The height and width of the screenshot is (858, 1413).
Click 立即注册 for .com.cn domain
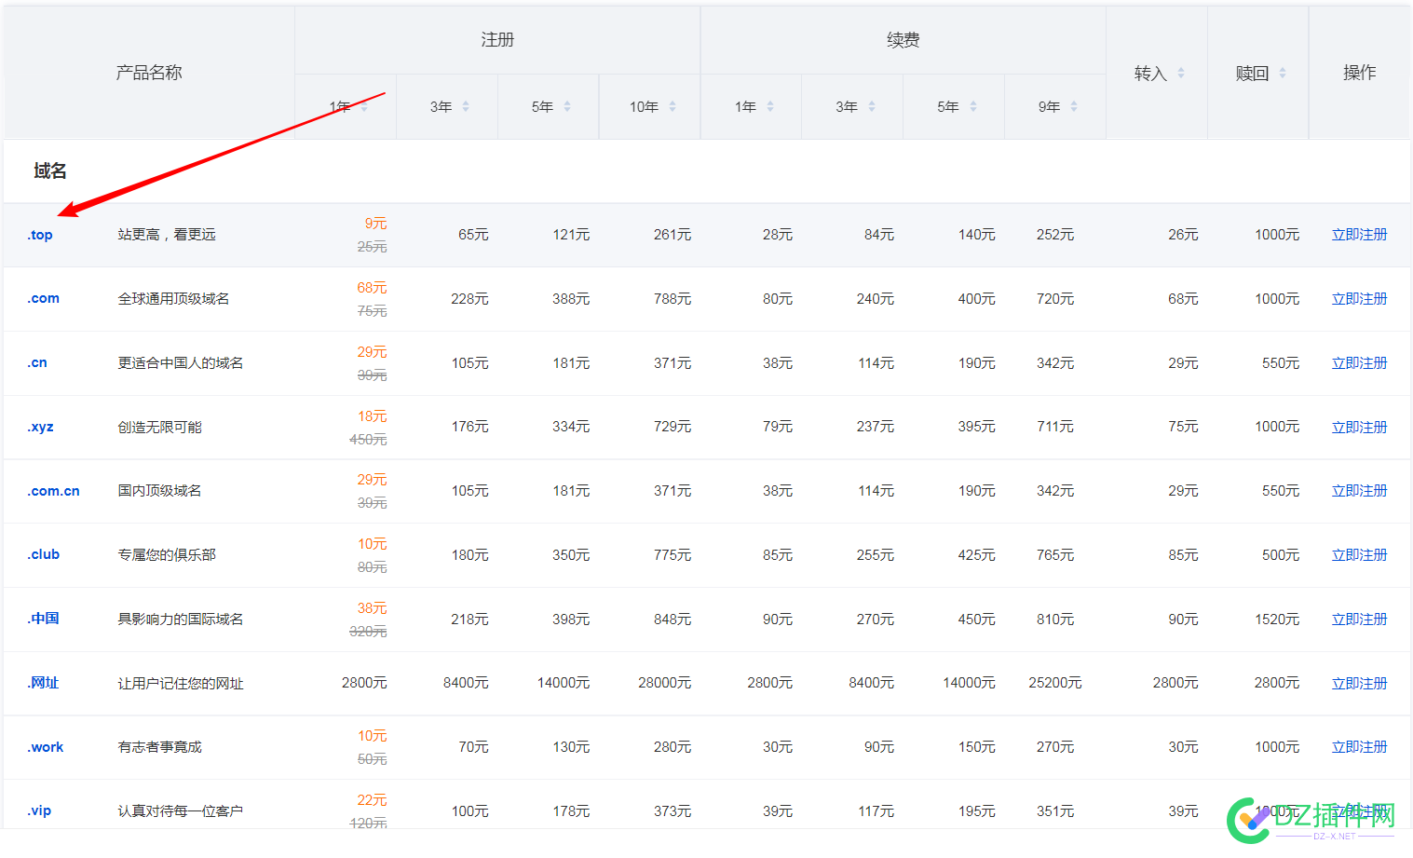click(x=1359, y=491)
